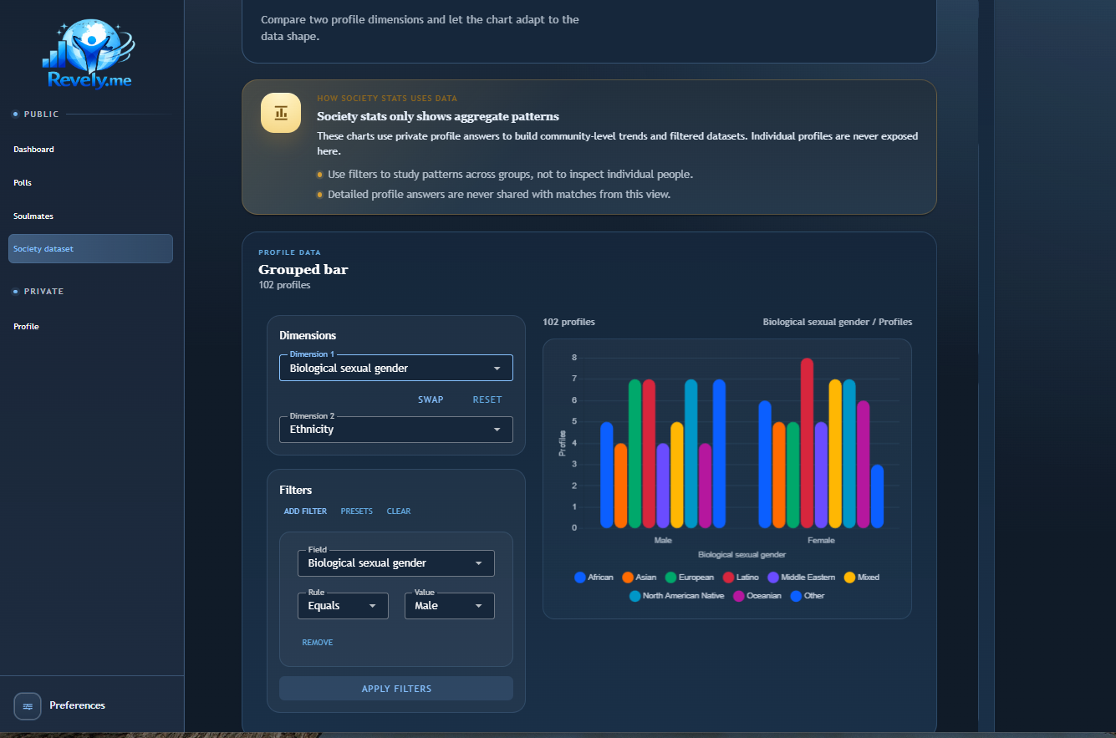Click ADD FILTER link
The image size is (1116, 738).
pos(305,512)
